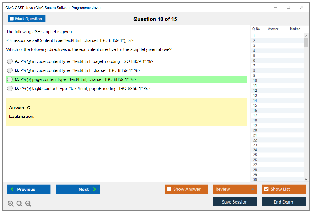Image resolution: width=313 pixels, height=214 pixels.
Task: Select the highlighted option C radio button
Action: [x=10, y=79]
